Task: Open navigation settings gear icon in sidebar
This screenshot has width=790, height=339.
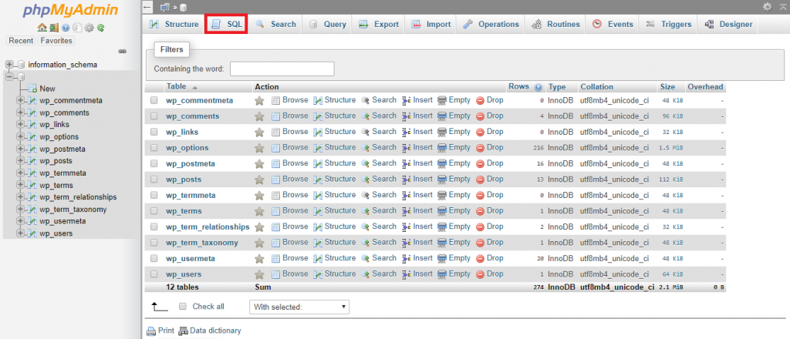Action: pos(89,28)
